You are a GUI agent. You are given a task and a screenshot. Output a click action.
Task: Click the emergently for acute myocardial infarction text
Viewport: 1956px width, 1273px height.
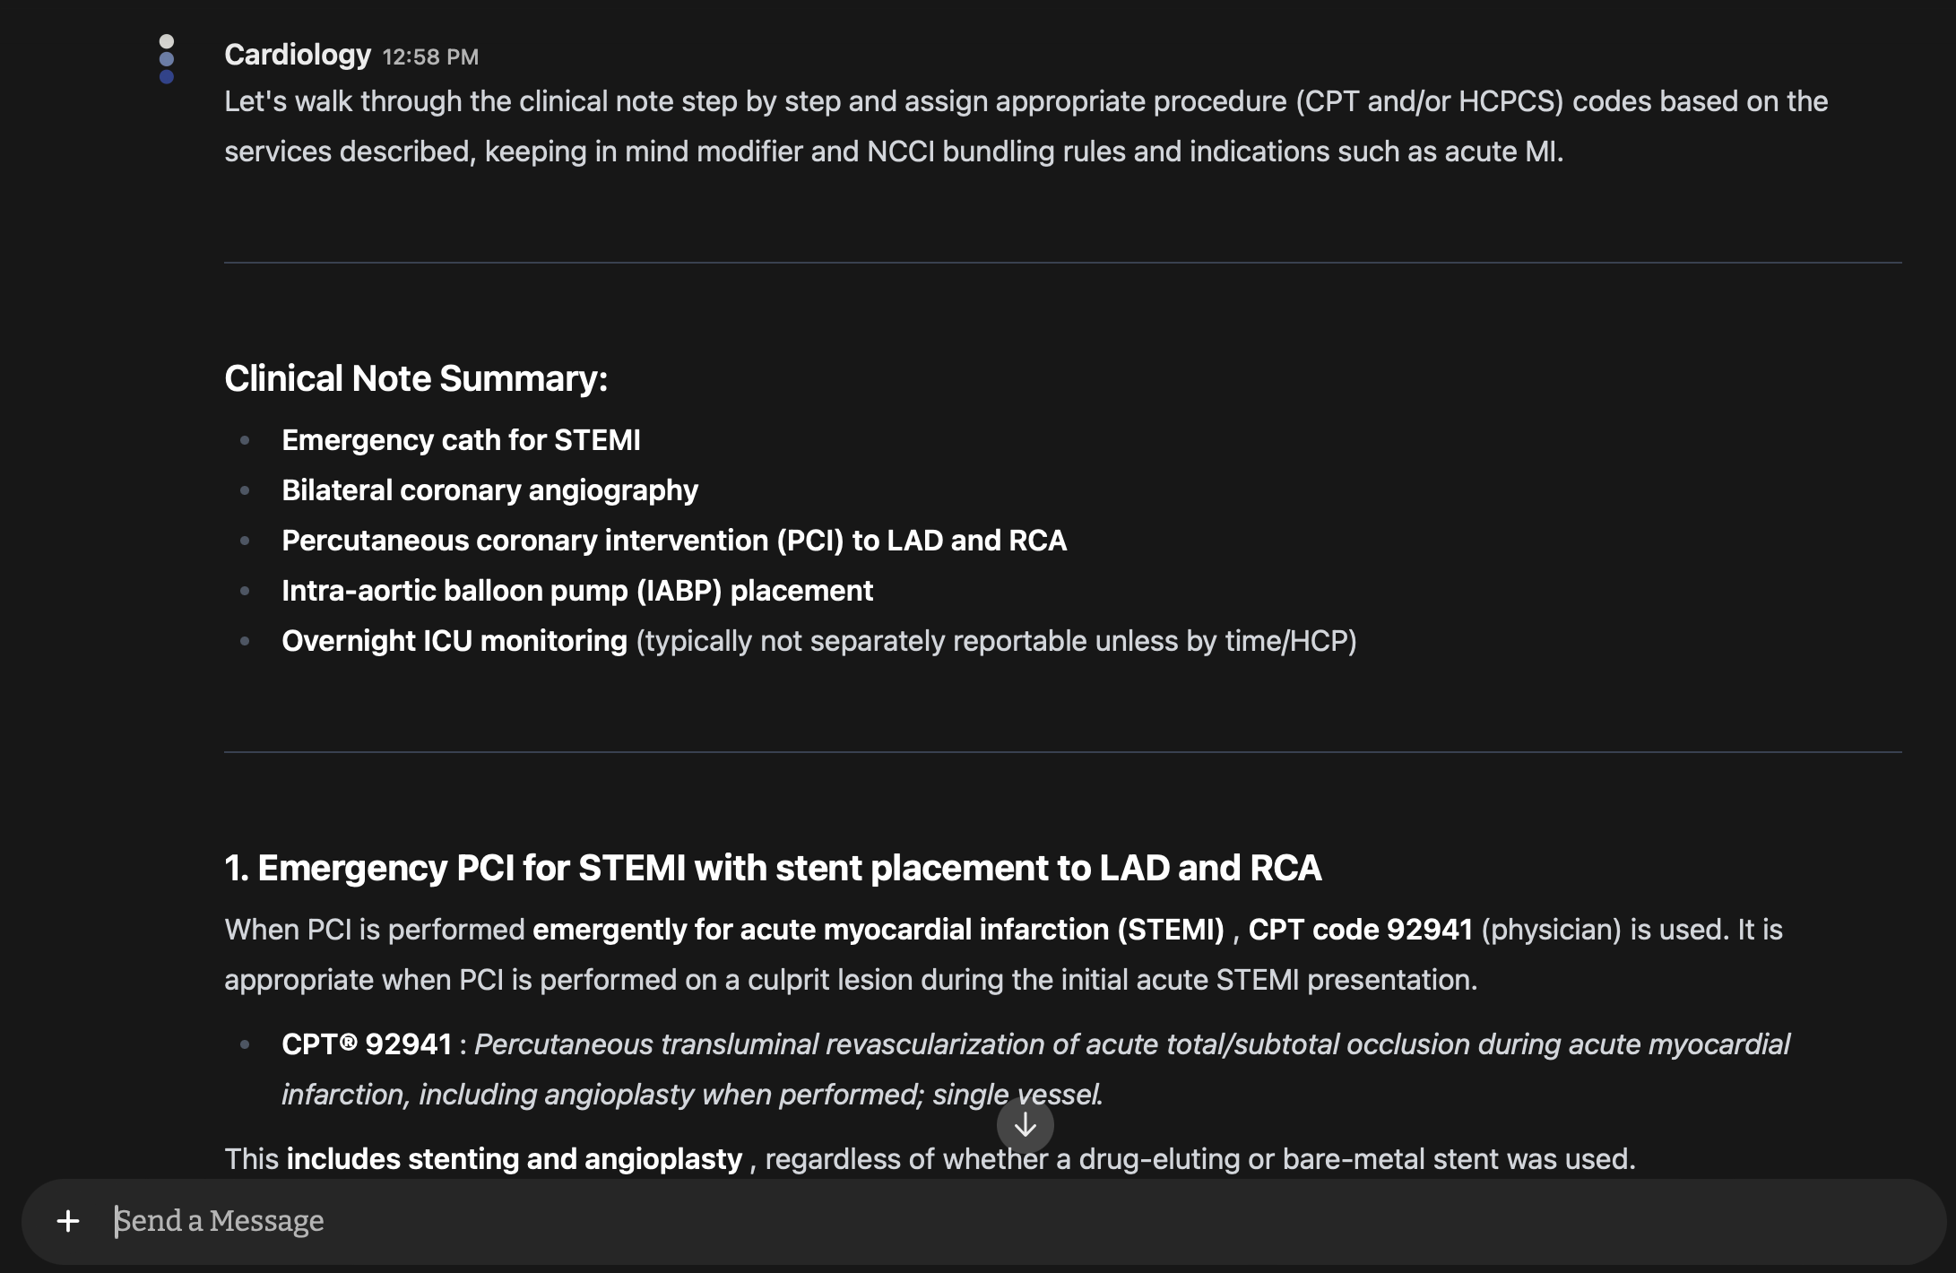tap(878, 930)
